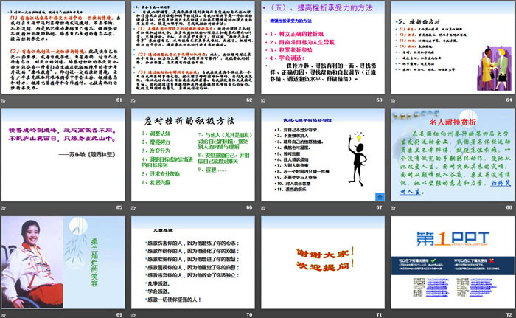The width and height of the screenshot is (516, 318).
Task: Click animation star icon under slide 66
Action: coord(133,207)
